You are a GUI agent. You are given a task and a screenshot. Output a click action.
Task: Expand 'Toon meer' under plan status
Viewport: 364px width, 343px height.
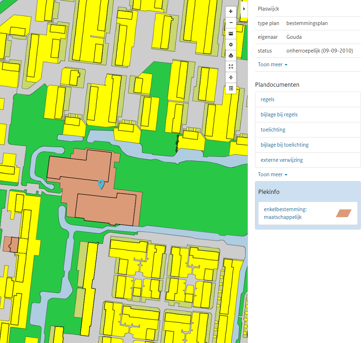click(x=272, y=65)
